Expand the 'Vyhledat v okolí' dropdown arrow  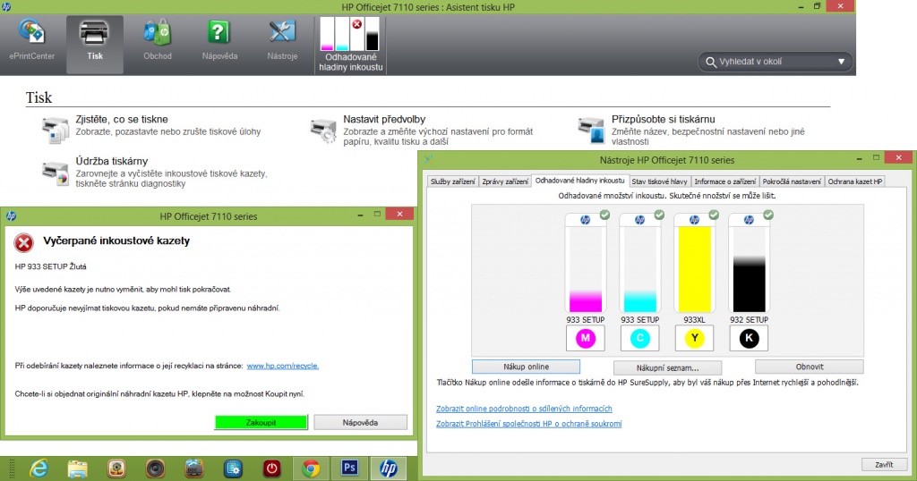point(841,62)
